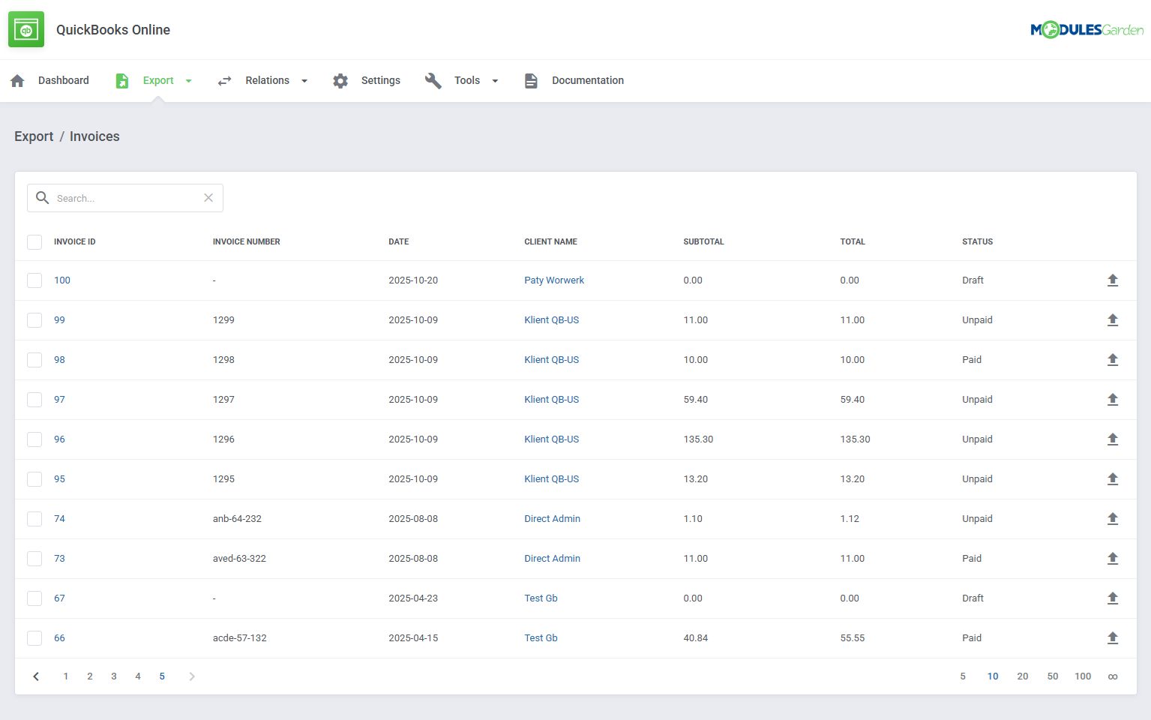Open Test Gb client on invoice 66

[x=541, y=638]
